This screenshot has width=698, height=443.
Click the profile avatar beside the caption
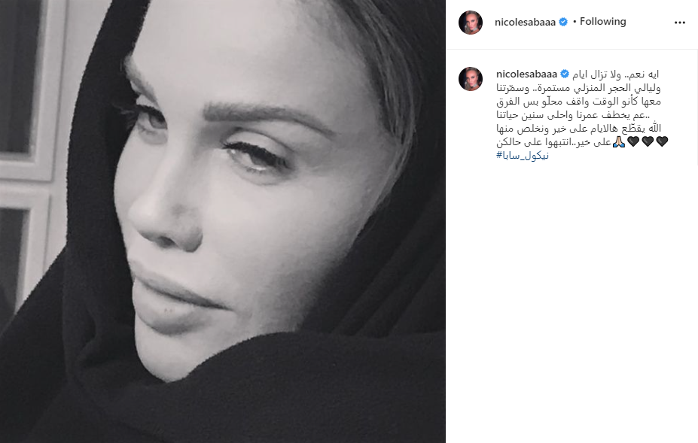coord(471,79)
